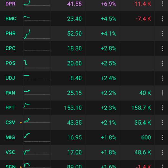Click the FPT mini sparkline chart
Screen dimensions: 168x168
pos(37,106)
